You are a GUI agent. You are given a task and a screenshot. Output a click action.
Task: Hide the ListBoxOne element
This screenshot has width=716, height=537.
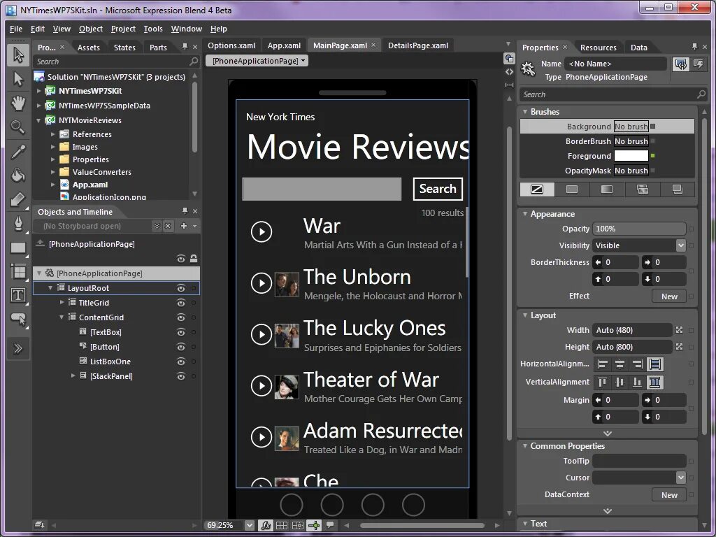tap(181, 361)
